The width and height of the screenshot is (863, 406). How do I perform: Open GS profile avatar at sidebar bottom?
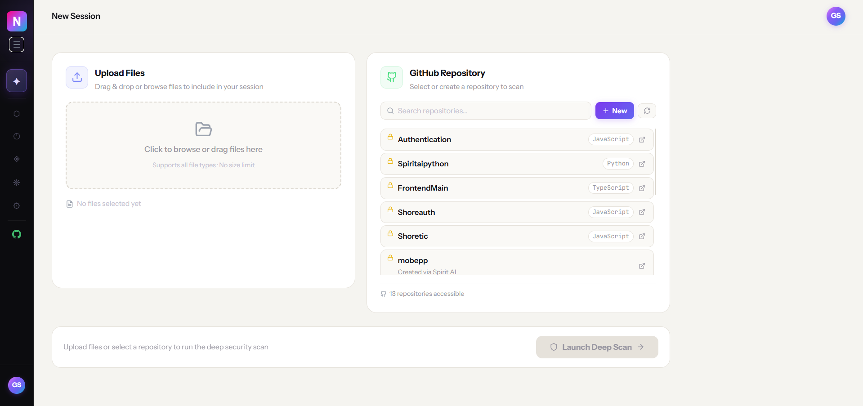click(x=17, y=385)
